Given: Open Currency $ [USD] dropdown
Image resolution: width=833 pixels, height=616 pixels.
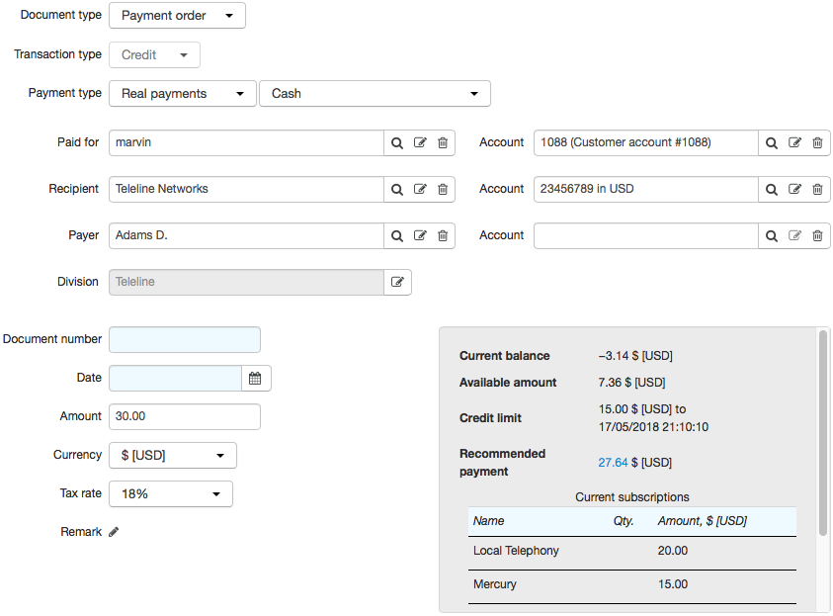Looking at the screenshot, I should point(173,456).
